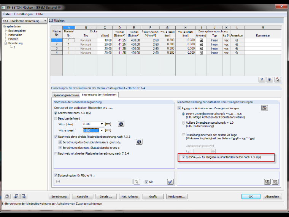Select Grenzwerte nach 7.3.1(5) radio button
This screenshot has height=217, width=289.
coord(56,113)
